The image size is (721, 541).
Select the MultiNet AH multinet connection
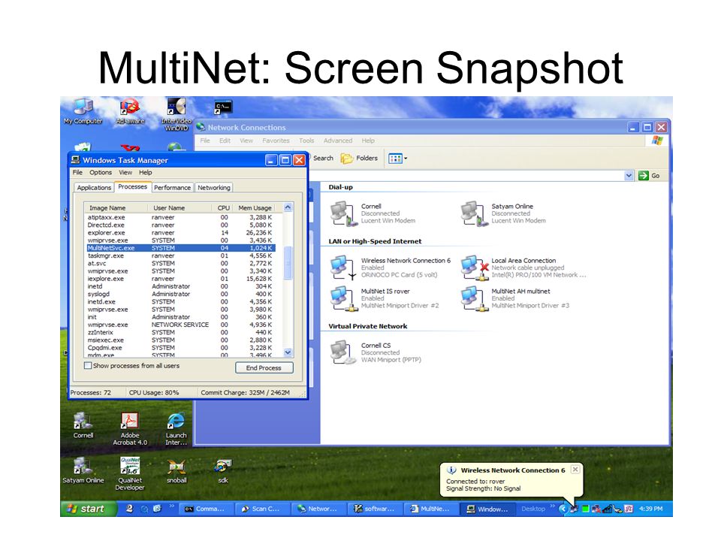[x=515, y=298]
